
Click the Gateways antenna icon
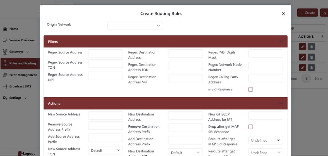(x=5, y=52)
